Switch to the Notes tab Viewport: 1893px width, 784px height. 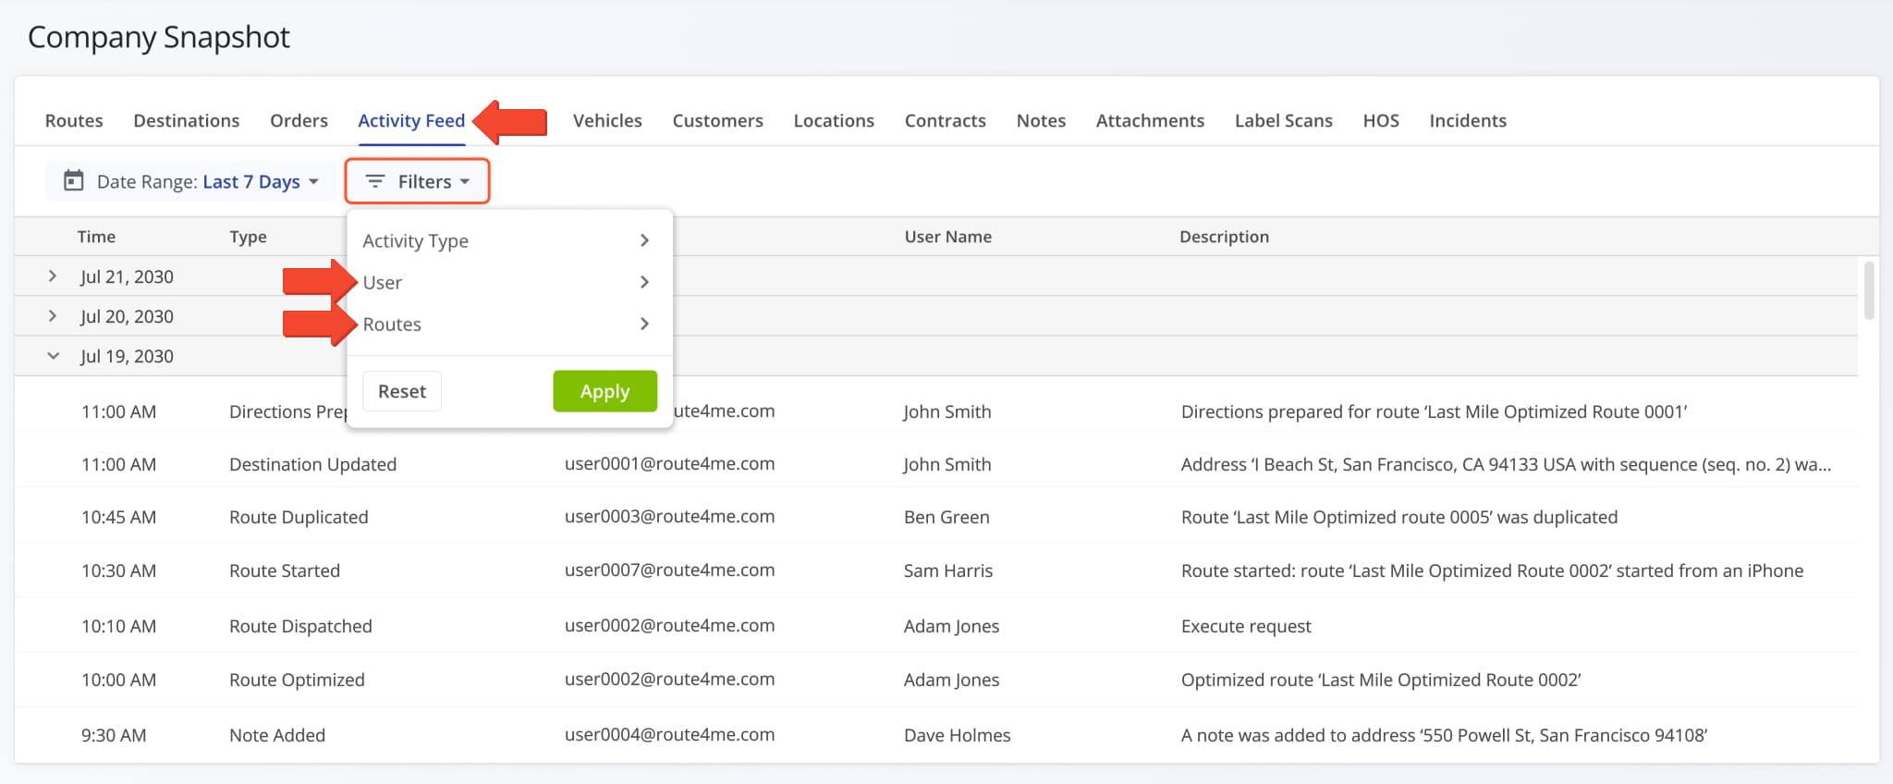1041,120
